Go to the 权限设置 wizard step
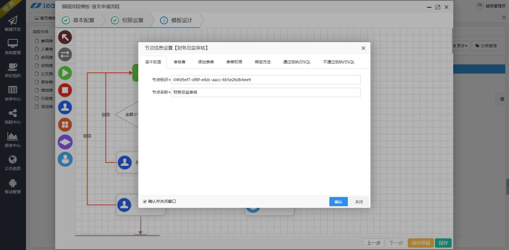The width and height of the screenshot is (509, 250). (127, 20)
